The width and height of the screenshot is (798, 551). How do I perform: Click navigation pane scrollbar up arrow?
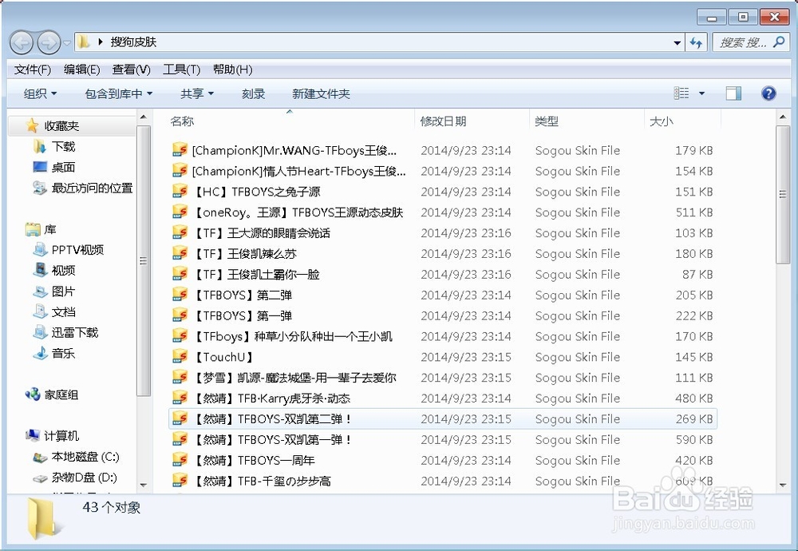[144, 117]
